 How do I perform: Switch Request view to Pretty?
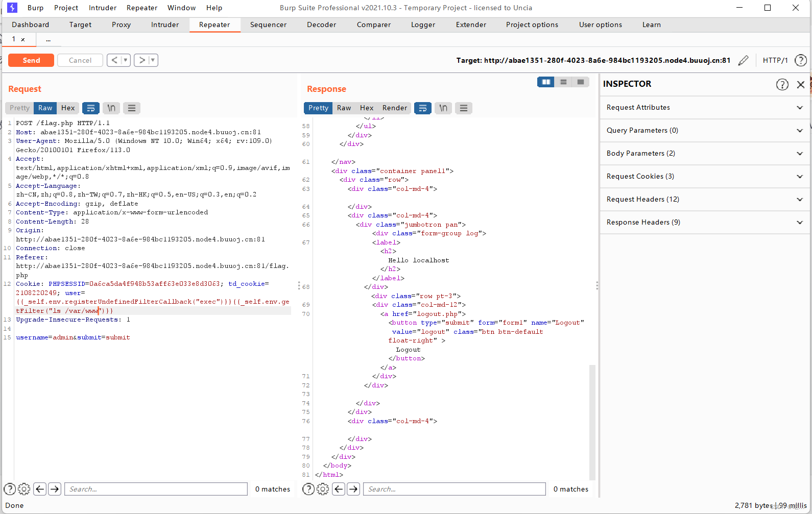point(19,108)
